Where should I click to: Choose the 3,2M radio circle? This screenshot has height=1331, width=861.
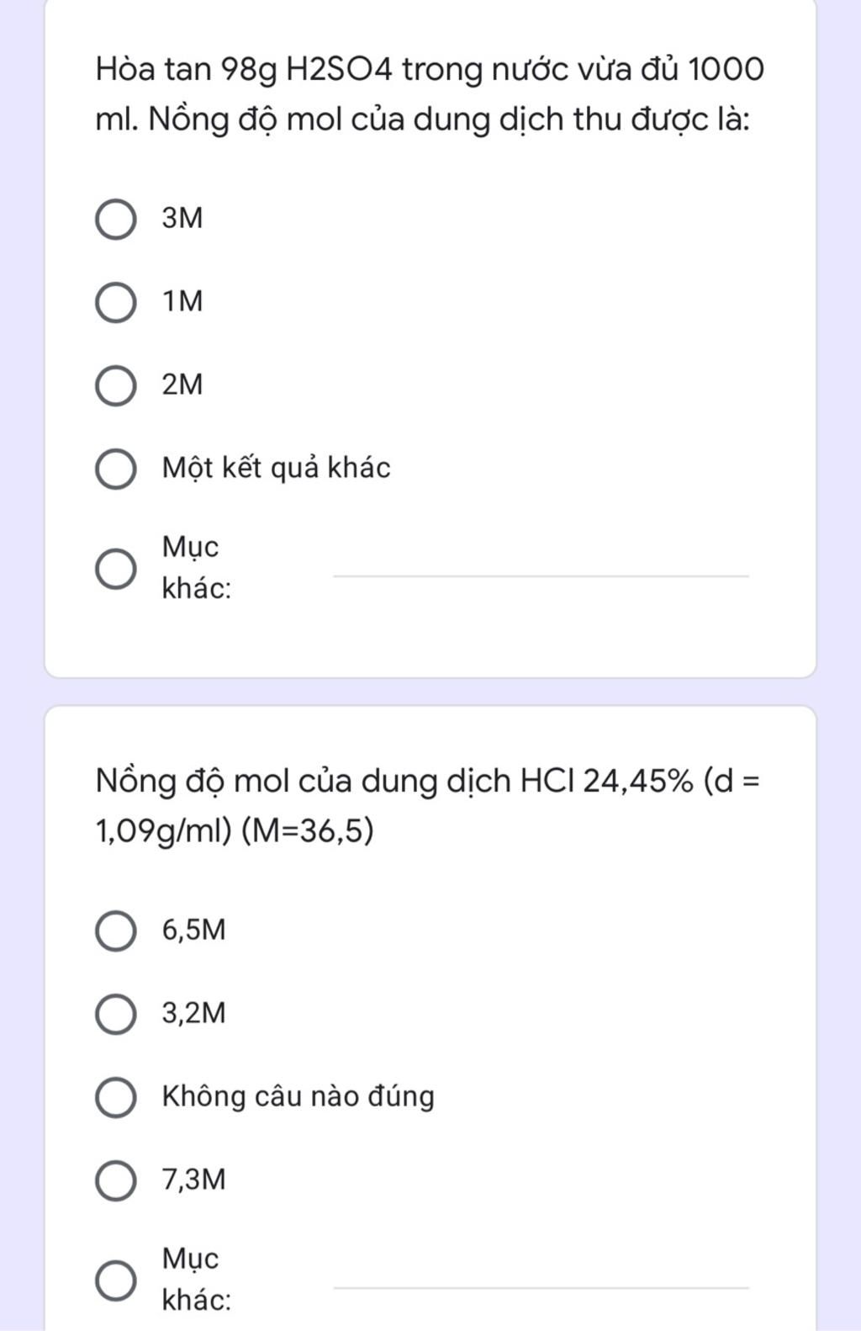[116, 1014]
